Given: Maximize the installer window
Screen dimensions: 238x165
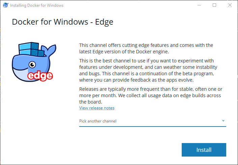Looking at the screenshot, I should tap(214, 5).
